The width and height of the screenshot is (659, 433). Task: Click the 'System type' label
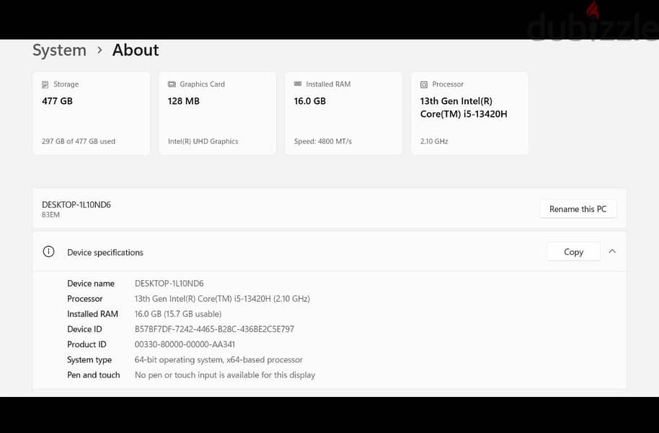coord(89,360)
